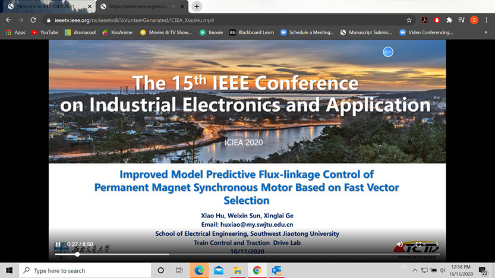Screen dimensions: 495x278
Task: Open Cortana circle on taskbar
Action: [x=160, y=270]
